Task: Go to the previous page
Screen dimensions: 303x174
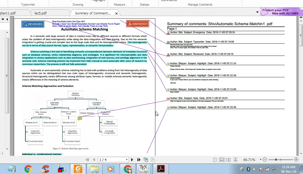Action: (x=94, y=160)
